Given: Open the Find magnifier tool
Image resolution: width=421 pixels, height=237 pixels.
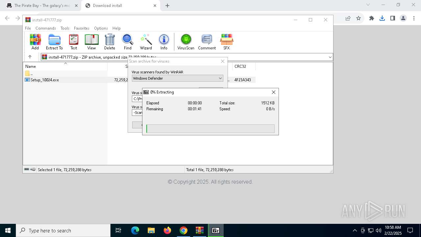Looking at the screenshot, I should [x=128, y=42].
